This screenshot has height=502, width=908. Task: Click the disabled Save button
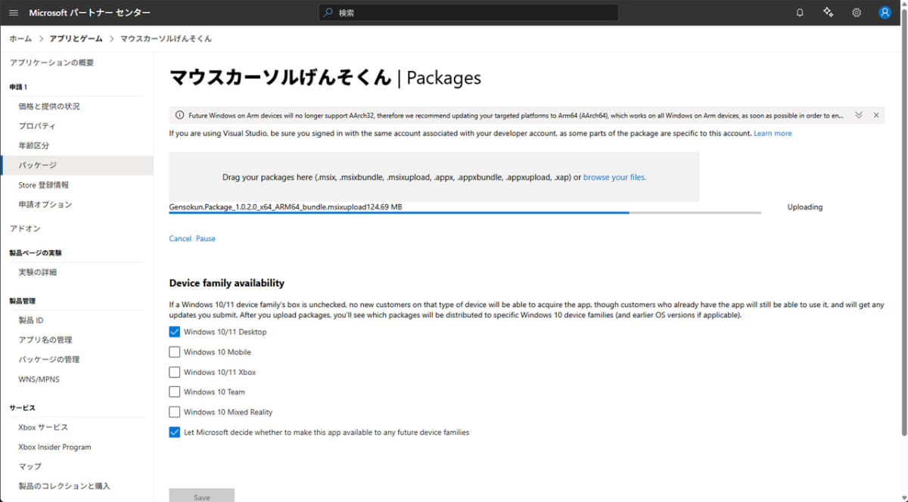202,496
